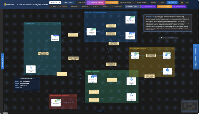Click the Generated from prompt description box
Image resolution: width=199 pixels, height=114 pixels.
coord(167,23)
